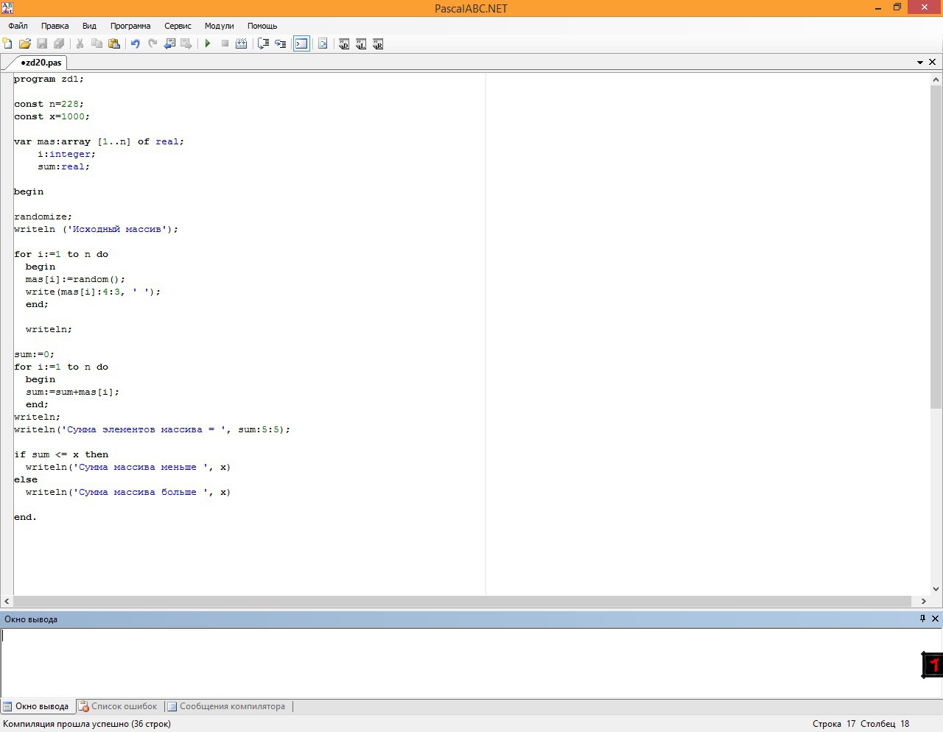Click the 'Сумма элементов массива' writeln line
This screenshot has width=943, height=732.
(152, 429)
